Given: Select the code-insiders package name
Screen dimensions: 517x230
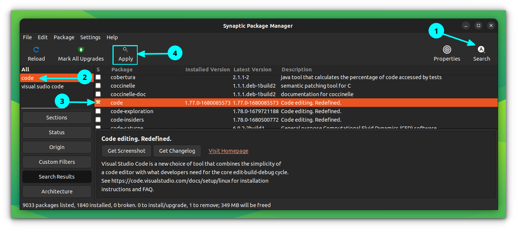Looking at the screenshot, I should click(x=127, y=120).
